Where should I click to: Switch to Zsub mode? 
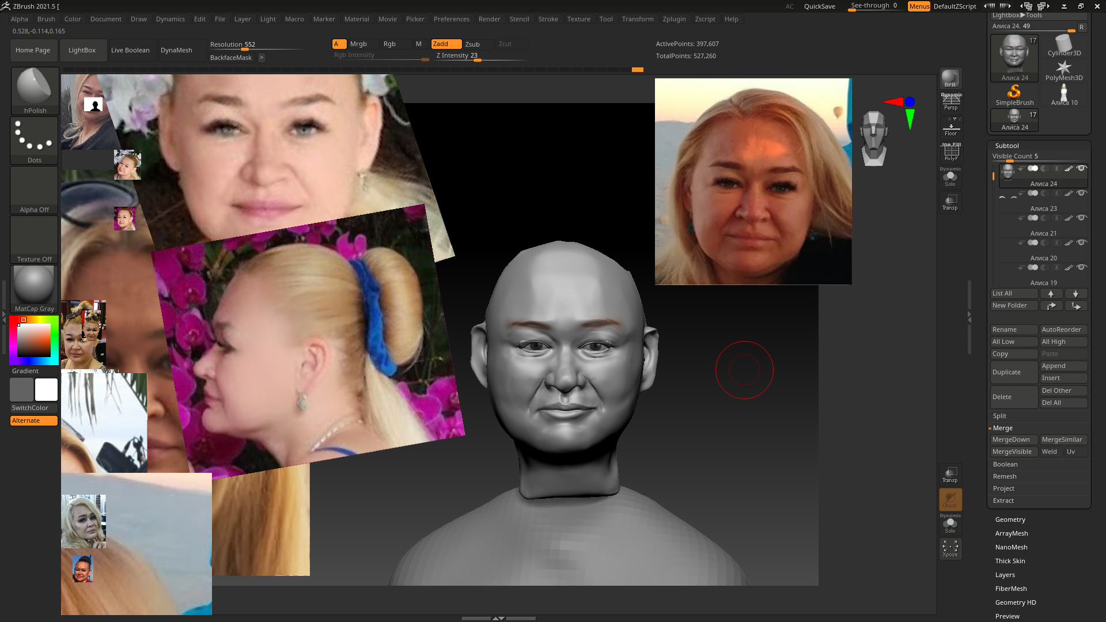pyautogui.click(x=478, y=44)
